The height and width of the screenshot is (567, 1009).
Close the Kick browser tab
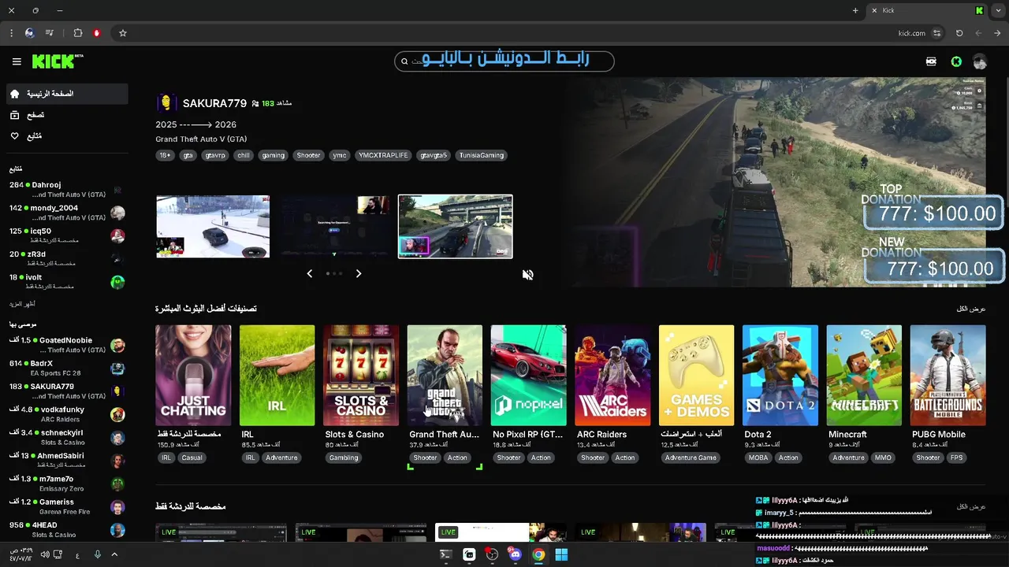[x=873, y=10]
